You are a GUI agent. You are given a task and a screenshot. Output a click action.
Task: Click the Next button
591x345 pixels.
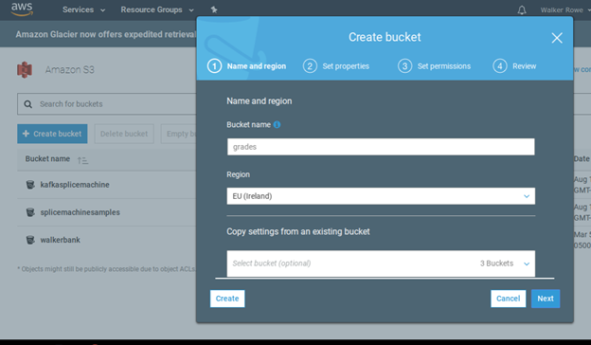click(546, 299)
